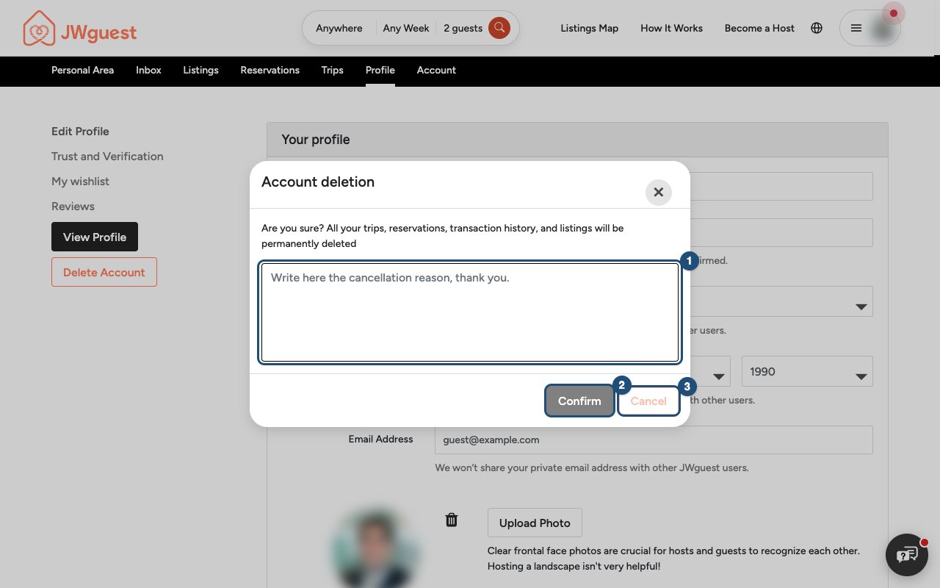Confirm the account deletion

[579, 401]
